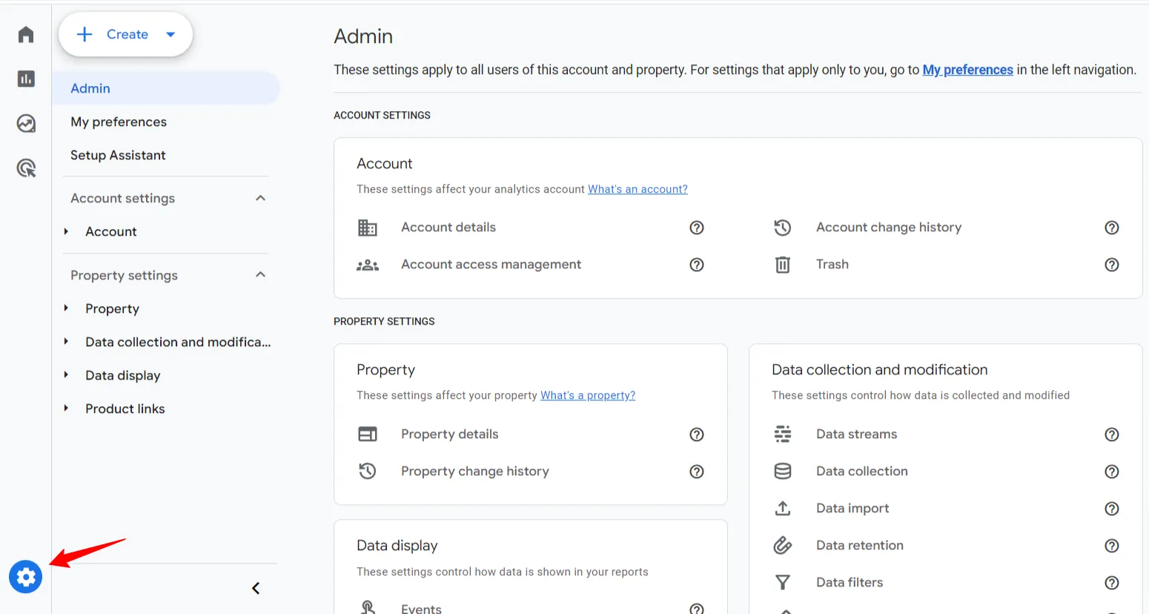Screen dimensions: 1149x614
Task: Click the Account access management people icon
Action: click(368, 265)
